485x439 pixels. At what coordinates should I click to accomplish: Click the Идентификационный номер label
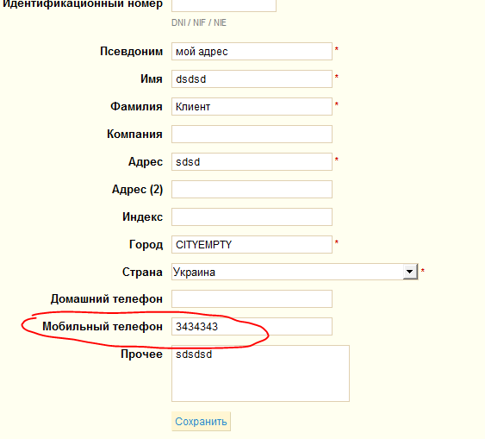point(83,4)
